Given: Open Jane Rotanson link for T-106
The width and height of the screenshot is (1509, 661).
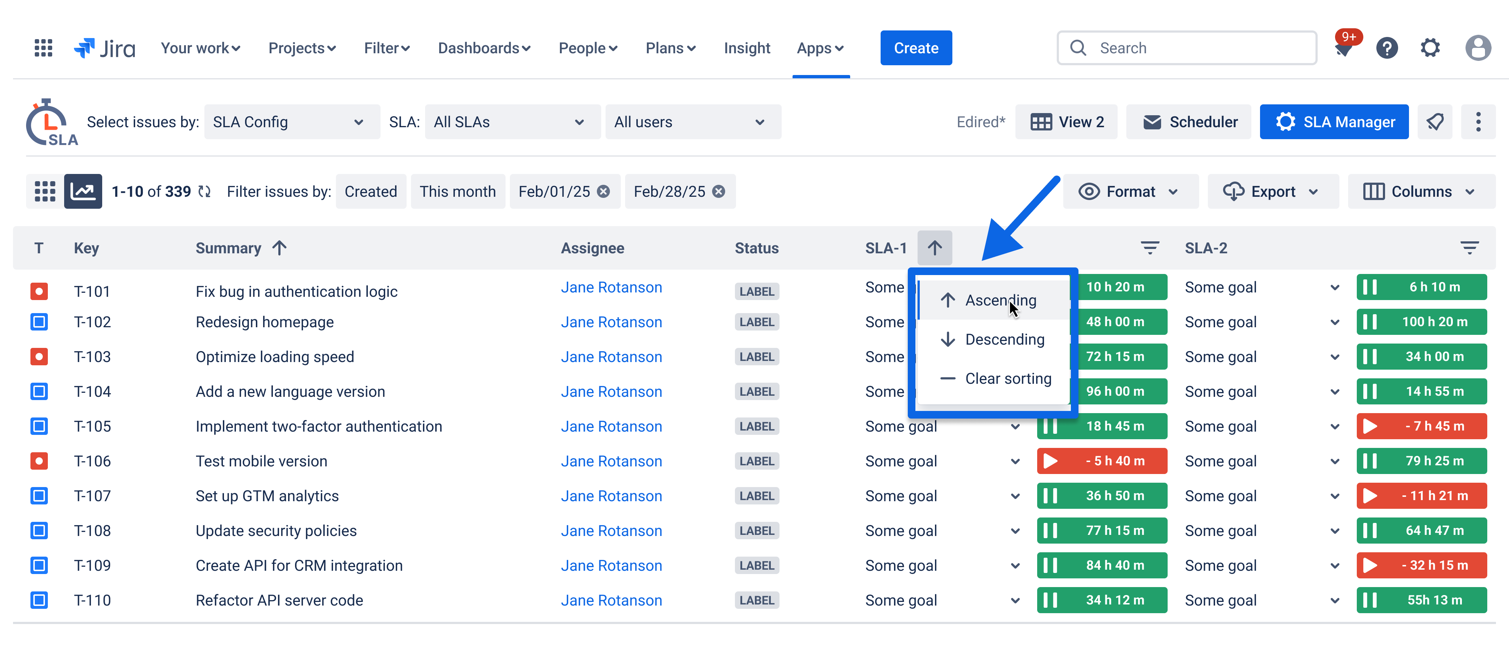Looking at the screenshot, I should (x=611, y=461).
